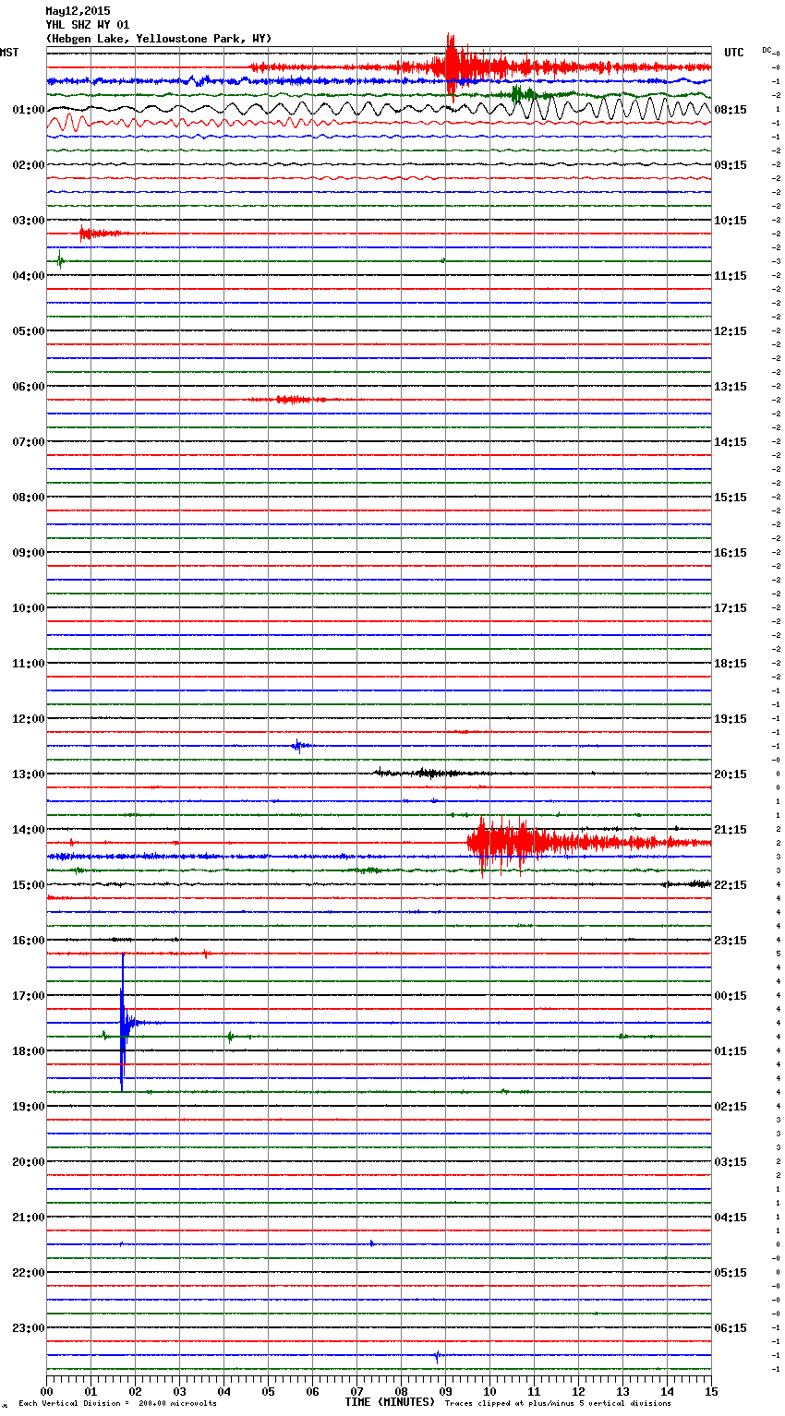
Task: Click the green blip on the 03:45 trace
Action: coord(60,261)
